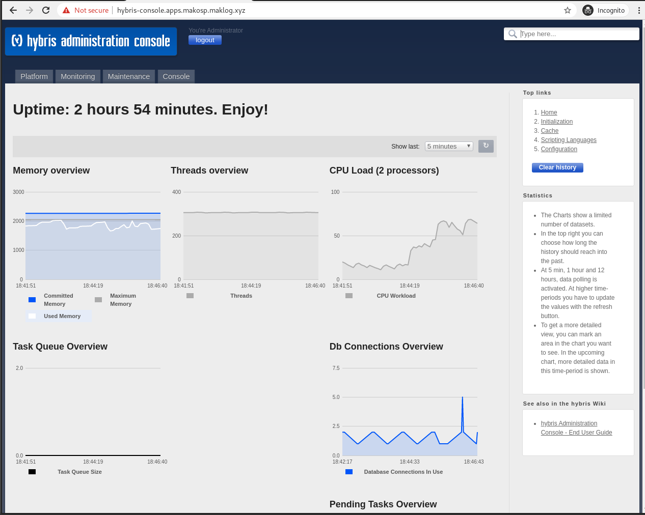
Task: Open the Home top link
Action: [x=549, y=112]
